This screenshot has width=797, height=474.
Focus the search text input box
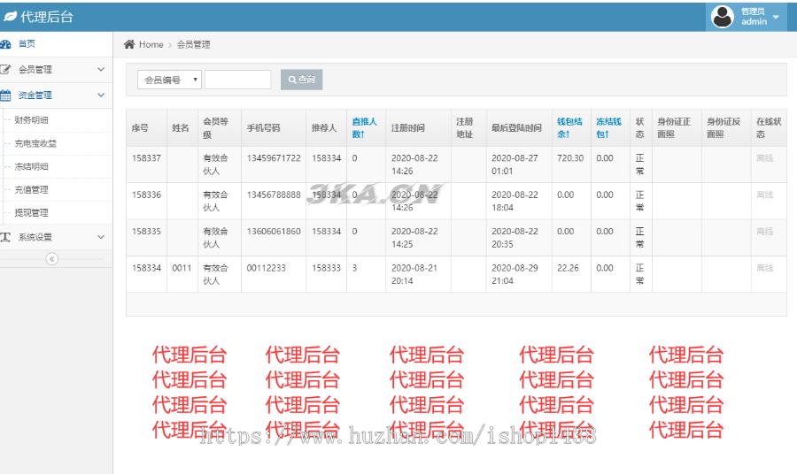coord(238,80)
